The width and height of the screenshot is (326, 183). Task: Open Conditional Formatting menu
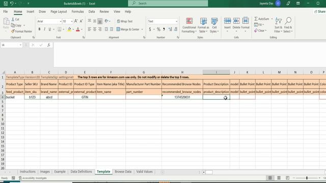[x=189, y=25]
